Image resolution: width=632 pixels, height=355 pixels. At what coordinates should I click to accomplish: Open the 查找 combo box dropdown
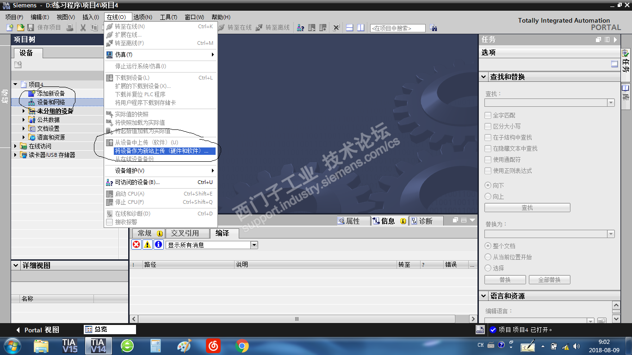(611, 103)
